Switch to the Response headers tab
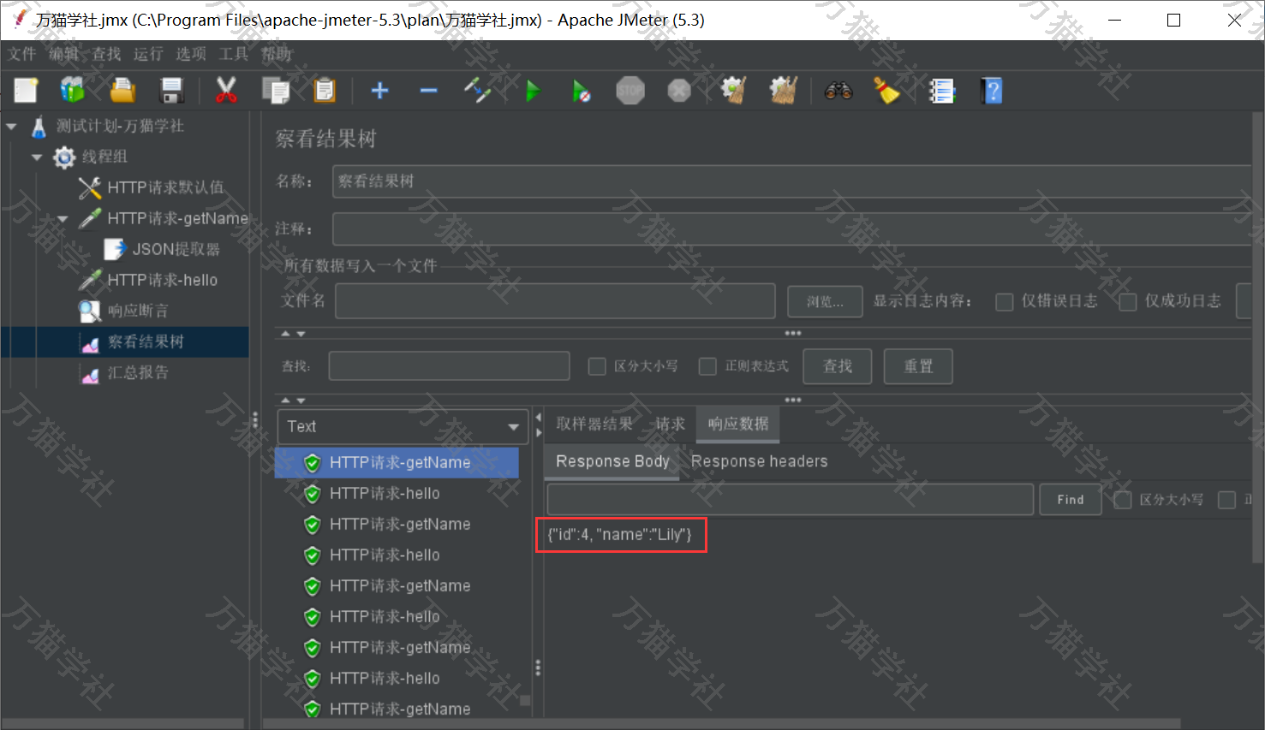 (760, 461)
